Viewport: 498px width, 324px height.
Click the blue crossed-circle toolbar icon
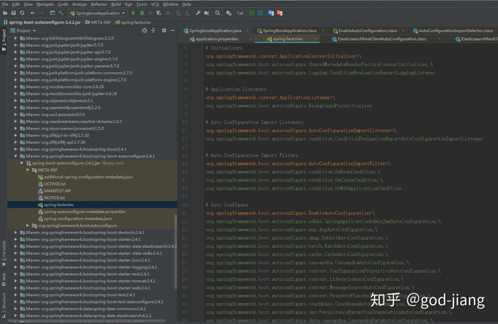click(260, 13)
